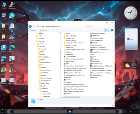The image size is (140, 114).
Task: Open the freecell game file
Action: click(67, 80)
